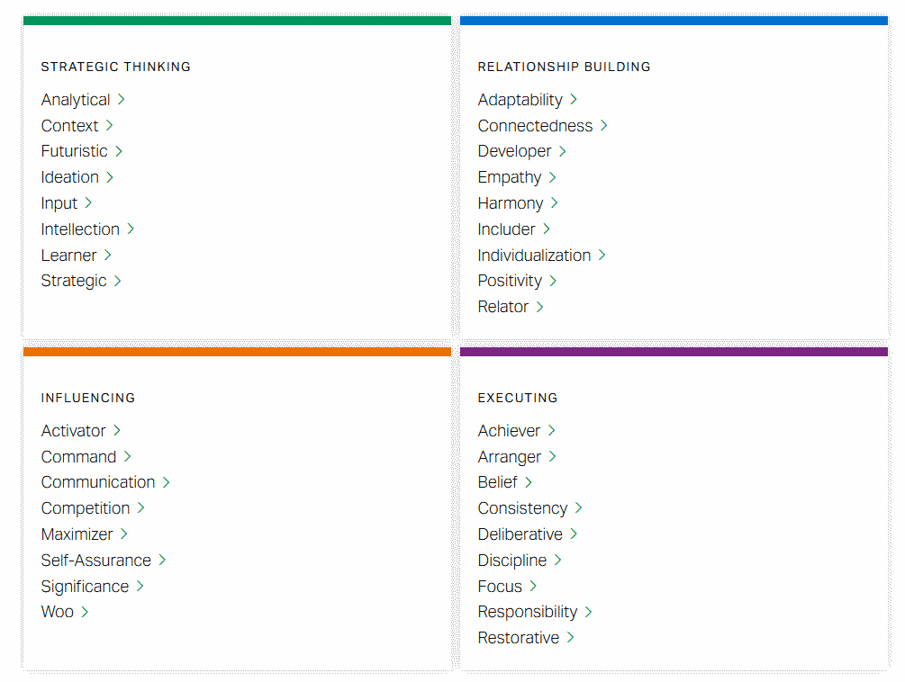905x682 pixels.
Task: Click the chevron next to Responsibility
Action: [x=589, y=612]
